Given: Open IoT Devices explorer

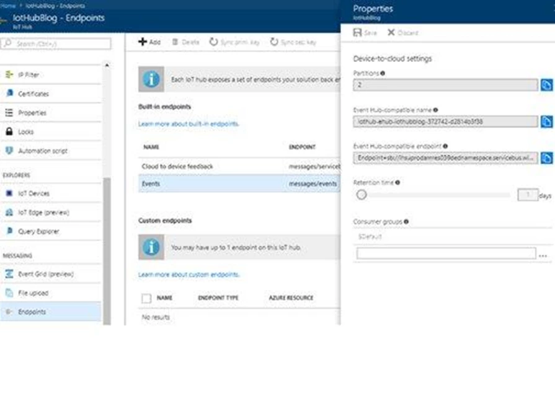Looking at the screenshot, I should pyautogui.click(x=33, y=193).
